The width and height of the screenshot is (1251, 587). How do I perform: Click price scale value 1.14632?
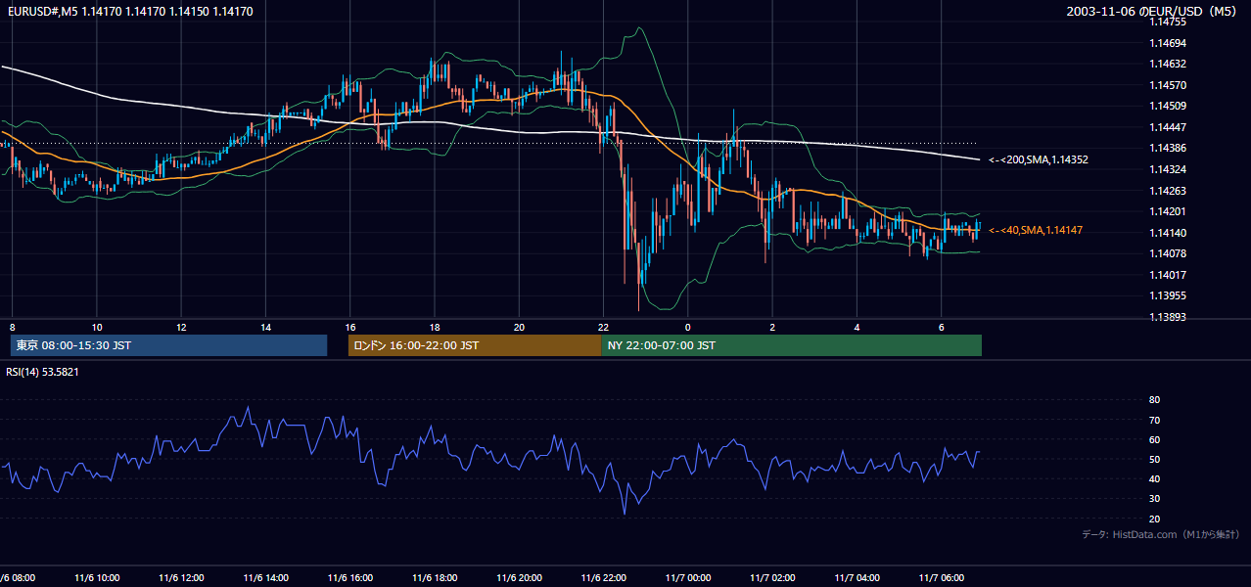(x=1167, y=64)
